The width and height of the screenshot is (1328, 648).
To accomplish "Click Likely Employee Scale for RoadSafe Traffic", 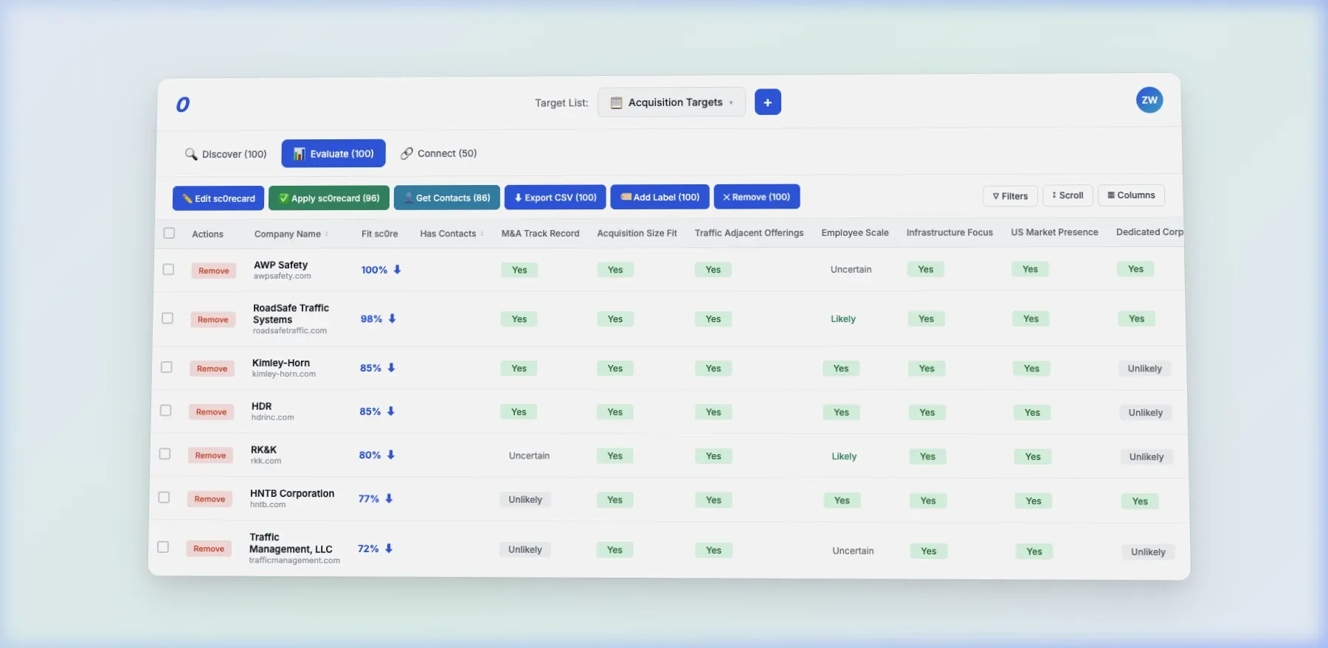I will point(843,319).
